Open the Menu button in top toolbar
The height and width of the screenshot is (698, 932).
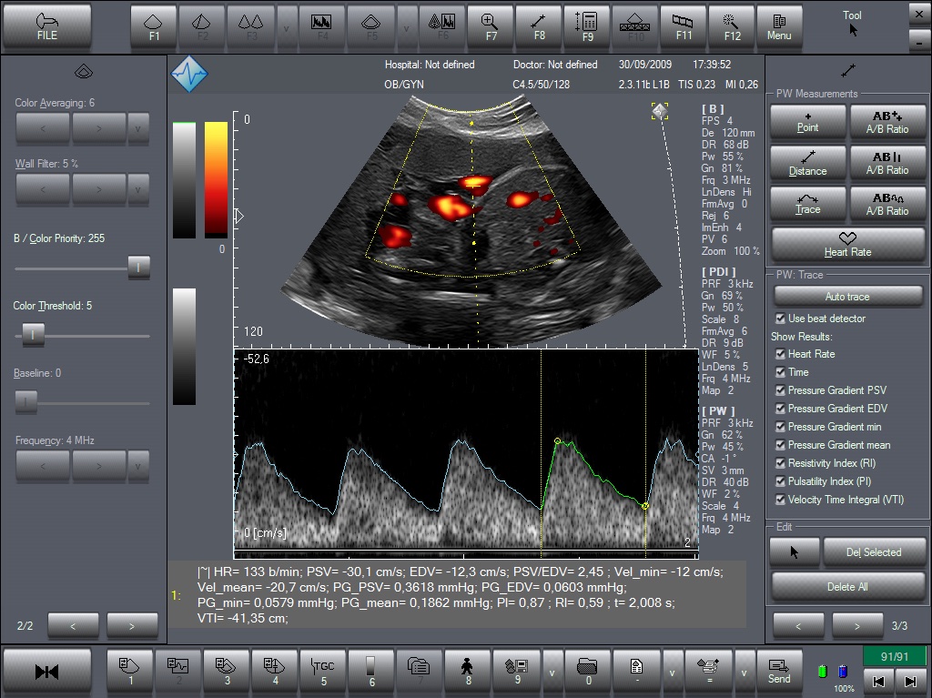tap(779, 27)
